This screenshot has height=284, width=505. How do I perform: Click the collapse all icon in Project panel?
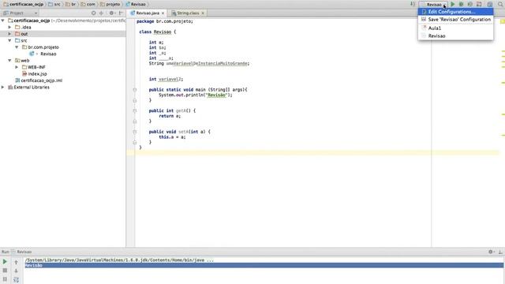tap(101, 13)
